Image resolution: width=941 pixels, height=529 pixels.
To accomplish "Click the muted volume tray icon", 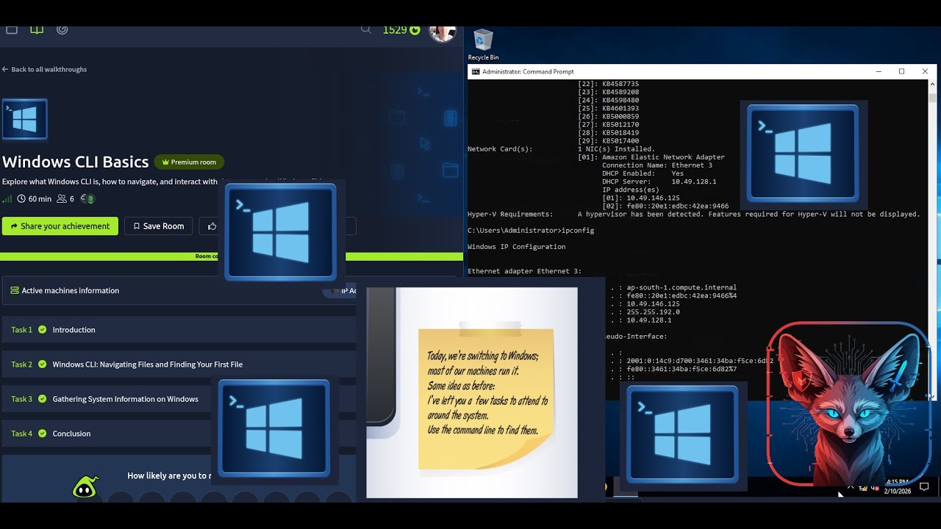I will [x=875, y=488].
